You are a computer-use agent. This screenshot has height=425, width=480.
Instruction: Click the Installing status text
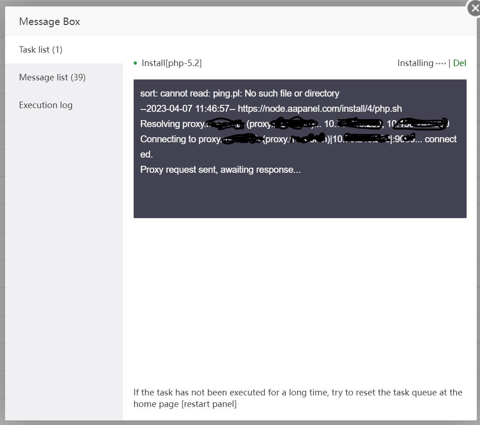[415, 63]
